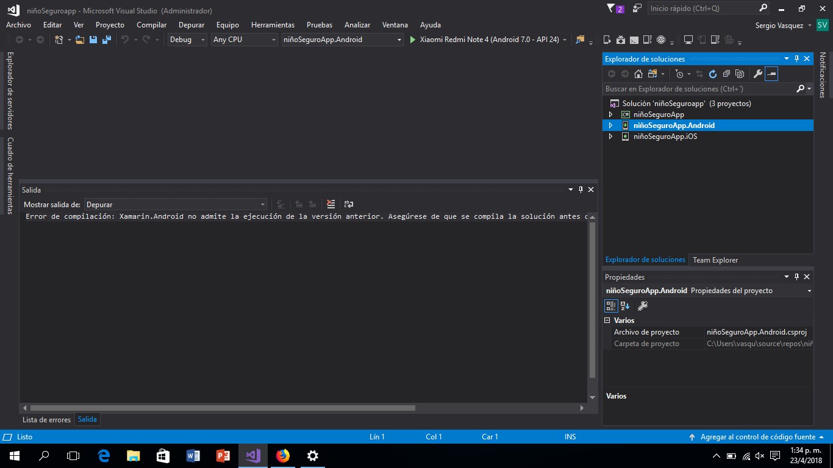Open Android Device Manager phone icon
This screenshot has width=833, height=468.
[607, 40]
